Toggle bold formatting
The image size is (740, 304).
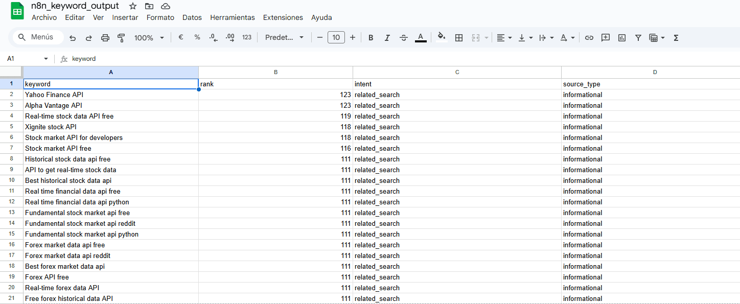tap(371, 38)
